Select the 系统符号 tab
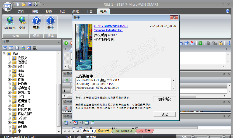 pos(103,131)
